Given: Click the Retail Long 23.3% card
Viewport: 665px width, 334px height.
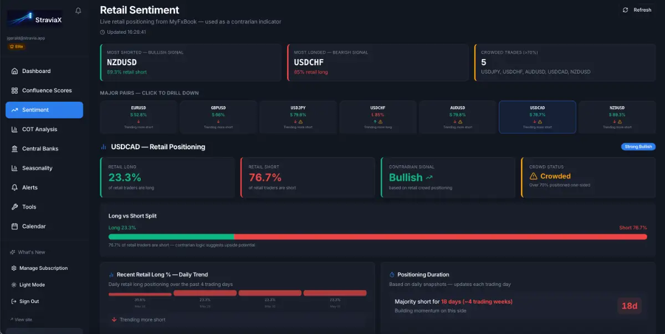Looking at the screenshot, I should click(x=167, y=177).
